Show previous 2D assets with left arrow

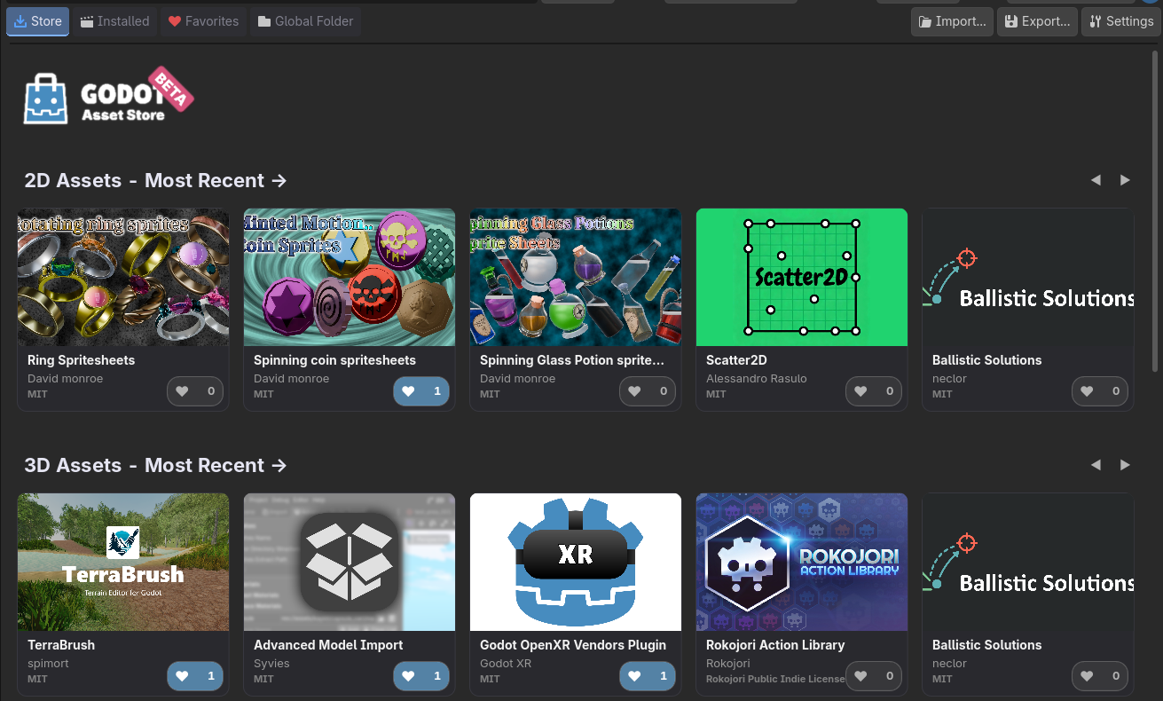pos(1096,180)
